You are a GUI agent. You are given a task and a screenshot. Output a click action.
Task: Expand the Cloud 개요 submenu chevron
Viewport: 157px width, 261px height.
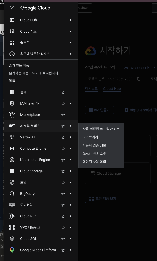tap(70, 31)
